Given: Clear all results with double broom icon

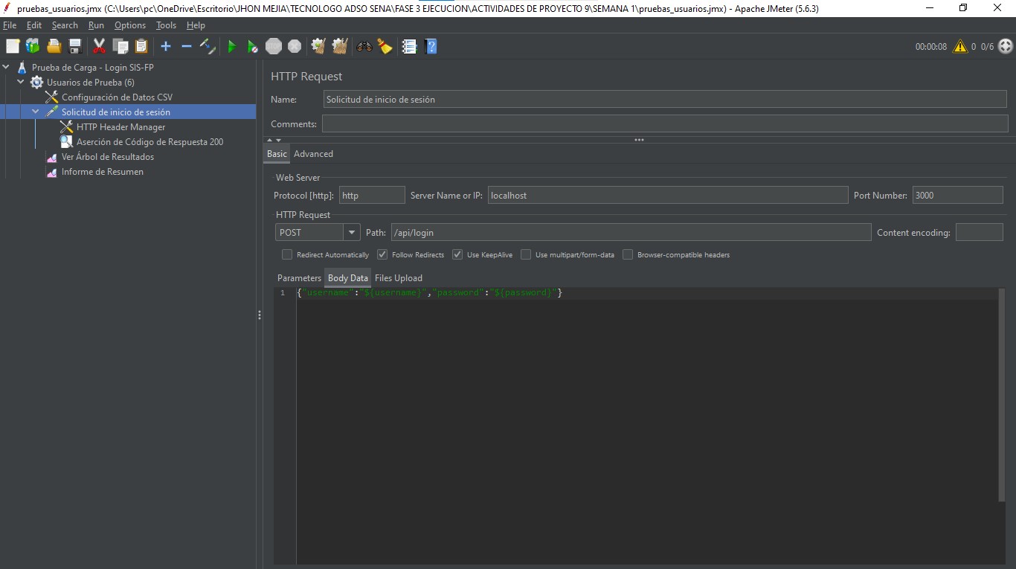Looking at the screenshot, I should pos(340,46).
